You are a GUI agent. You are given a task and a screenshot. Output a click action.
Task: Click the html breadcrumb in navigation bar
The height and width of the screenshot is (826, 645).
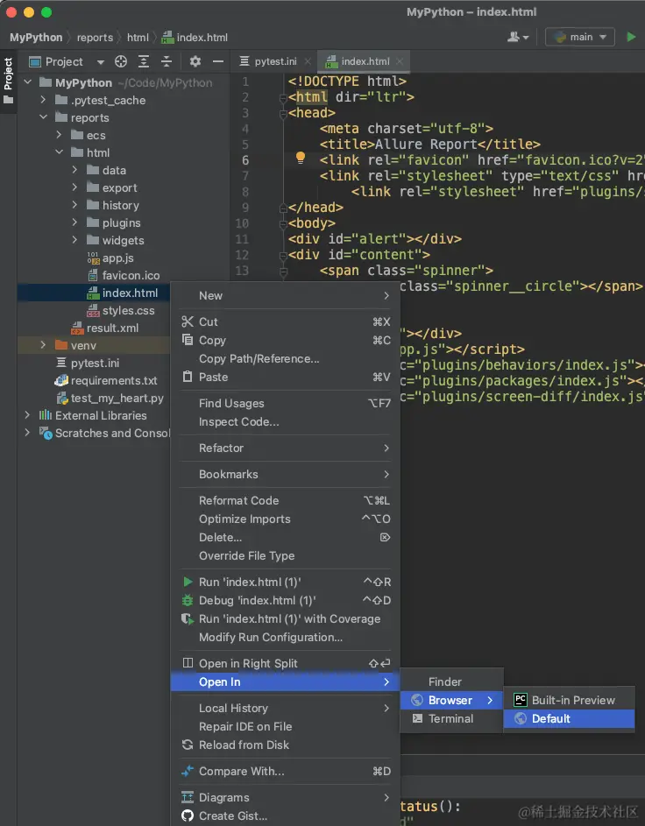pos(138,38)
